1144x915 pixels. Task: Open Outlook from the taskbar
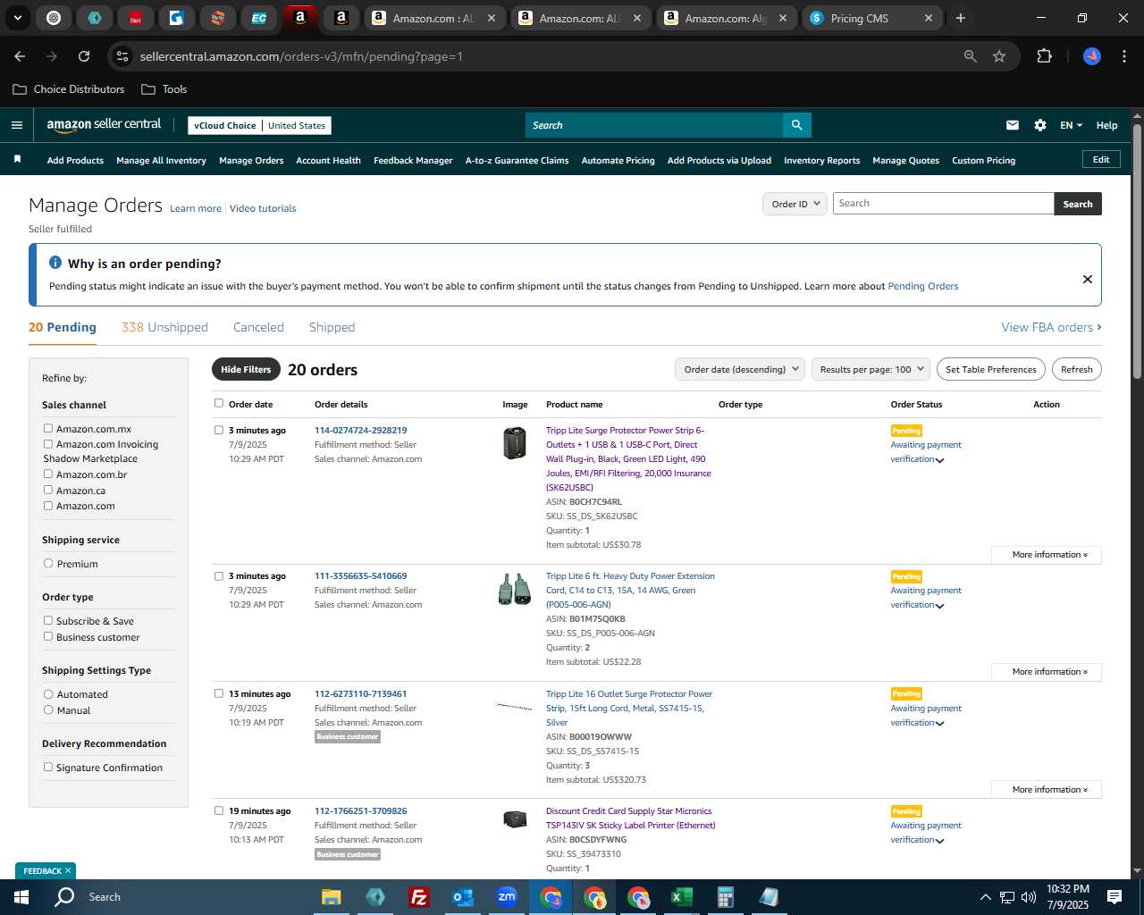(x=462, y=897)
